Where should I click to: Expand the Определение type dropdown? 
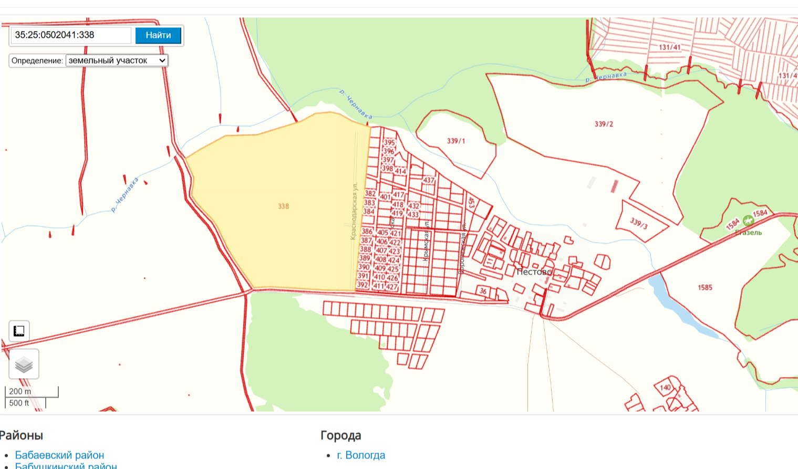coord(117,60)
